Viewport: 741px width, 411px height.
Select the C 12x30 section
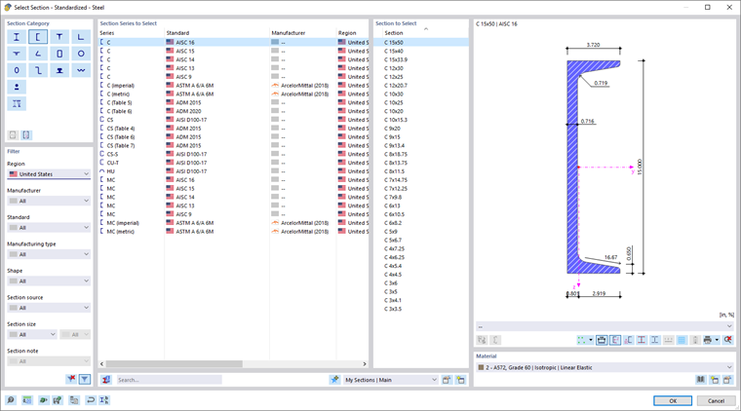coord(394,68)
